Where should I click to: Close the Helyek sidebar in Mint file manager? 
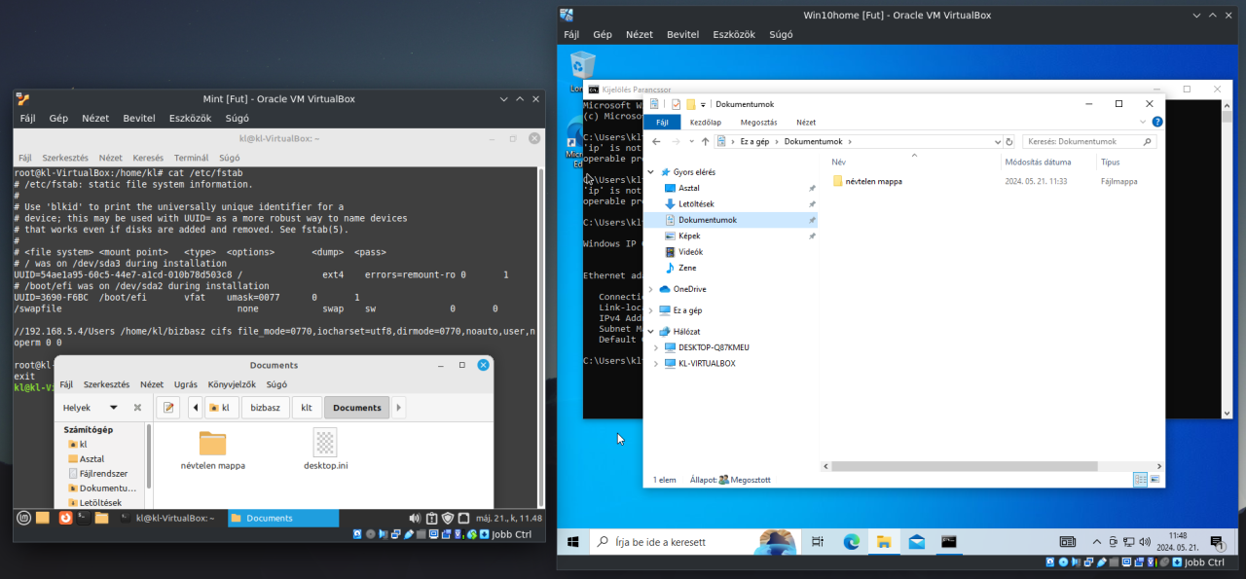[x=137, y=408]
